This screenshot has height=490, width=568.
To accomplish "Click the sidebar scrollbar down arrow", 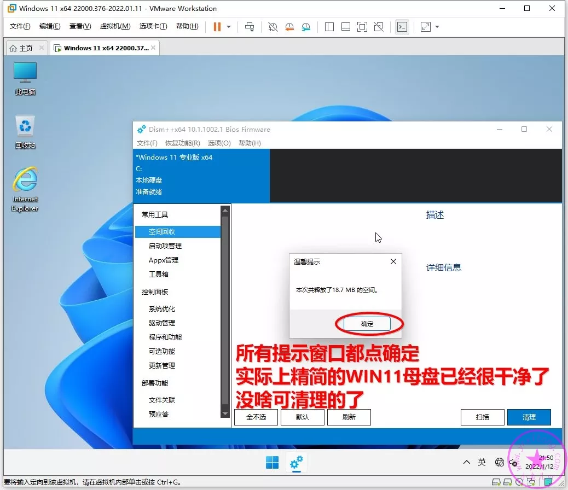I will pyautogui.click(x=225, y=415).
